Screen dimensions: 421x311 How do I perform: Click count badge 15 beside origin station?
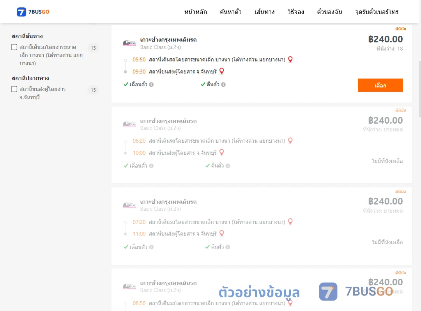(93, 48)
